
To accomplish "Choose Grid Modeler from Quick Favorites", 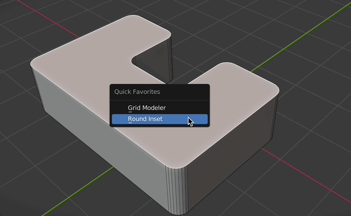I will [x=159, y=108].
